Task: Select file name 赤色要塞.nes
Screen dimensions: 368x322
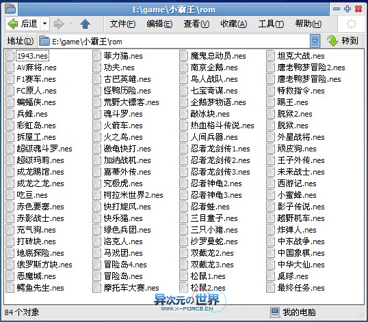Action: (40, 207)
